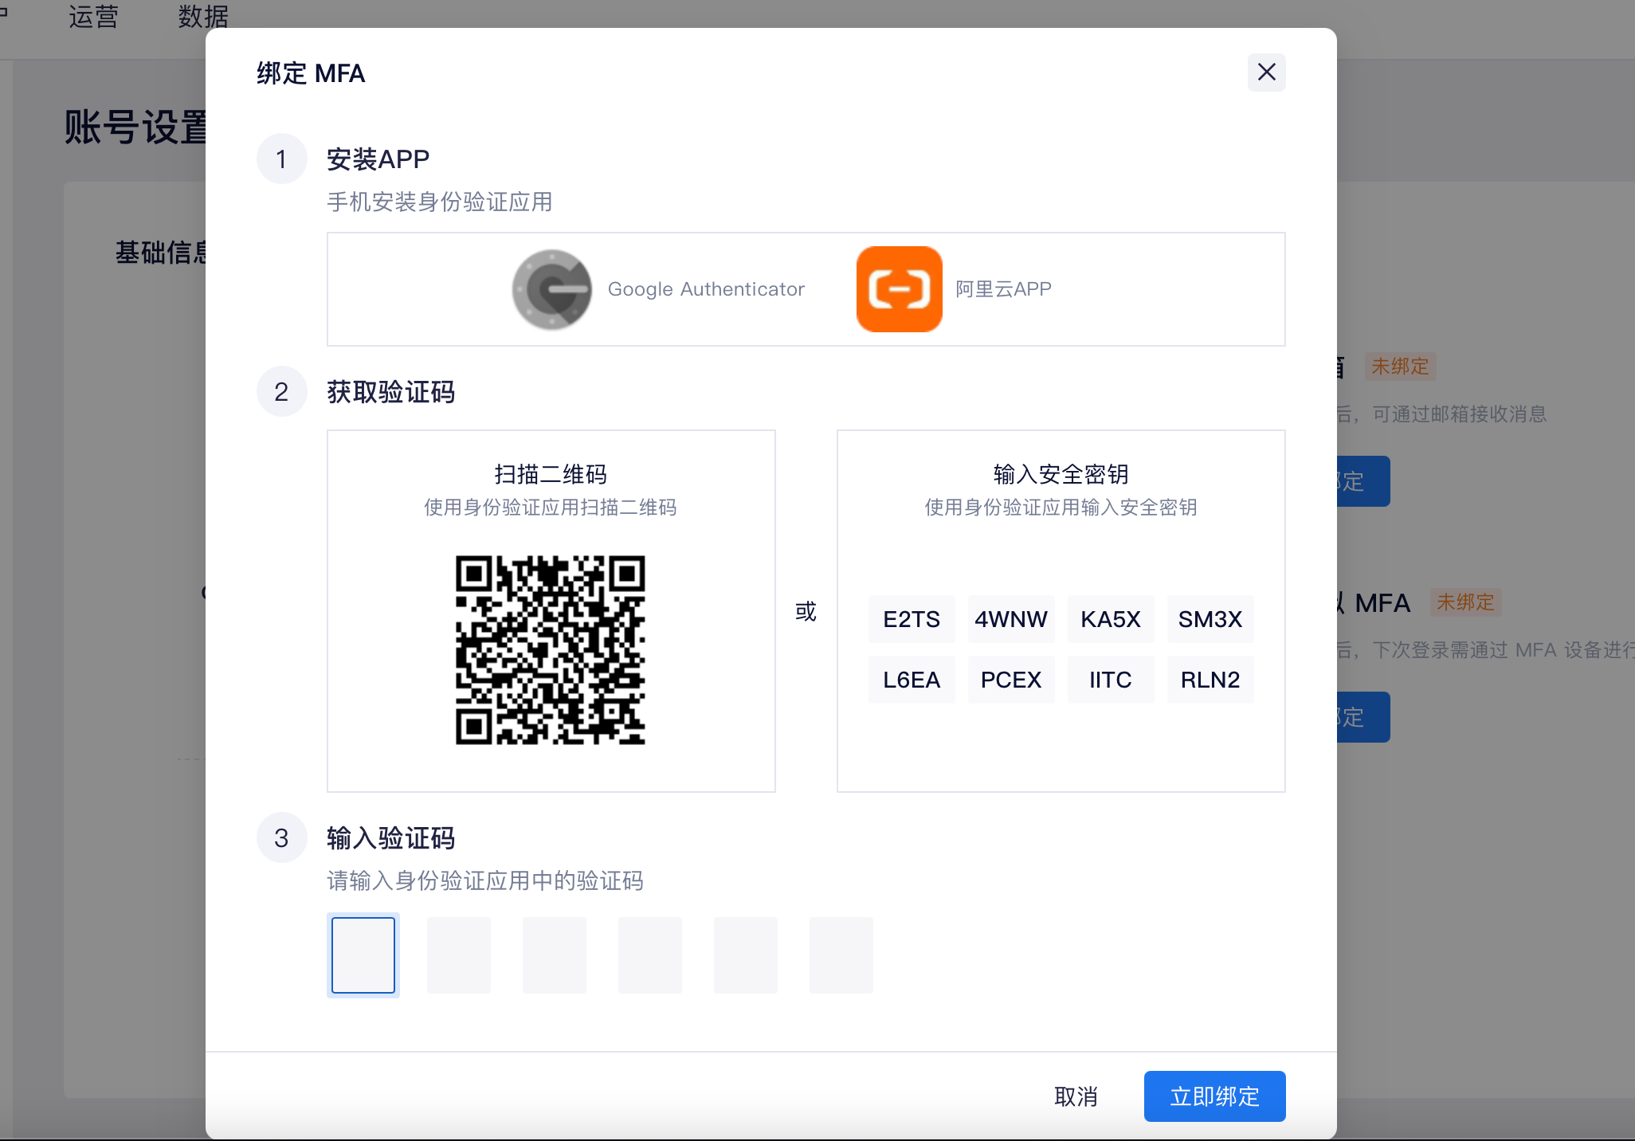Click the sixth verification code box
The width and height of the screenshot is (1635, 1141).
pyautogui.click(x=841, y=955)
